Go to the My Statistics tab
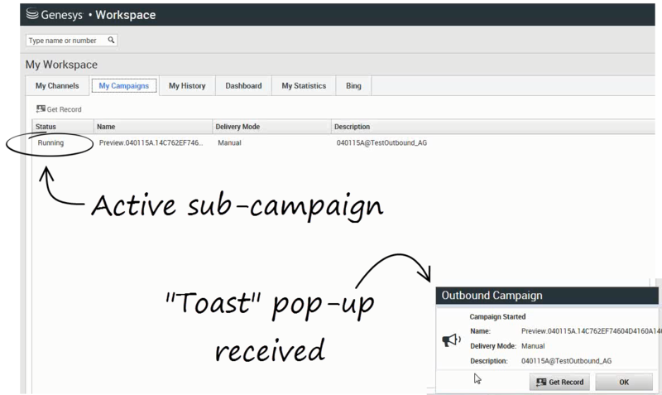Image resolution: width=662 pixels, height=395 pixels. (x=304, y=86)
